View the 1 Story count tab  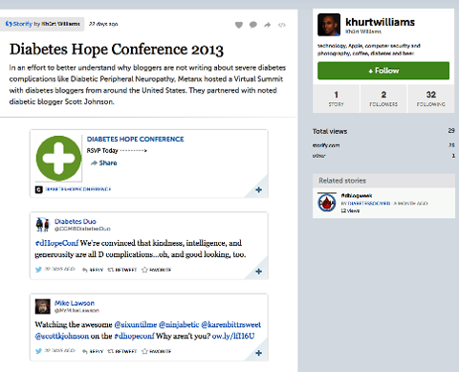pyautogui.click(x=336, y=98)
